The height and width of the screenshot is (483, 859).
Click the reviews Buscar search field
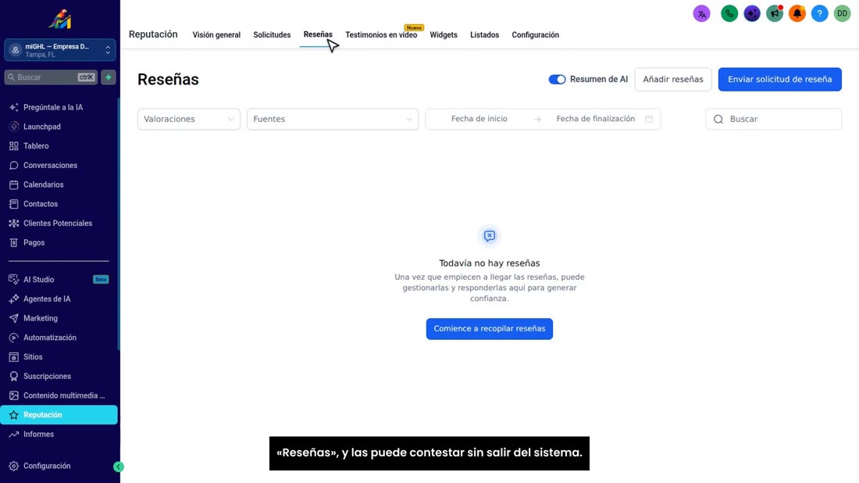[773, 119]
